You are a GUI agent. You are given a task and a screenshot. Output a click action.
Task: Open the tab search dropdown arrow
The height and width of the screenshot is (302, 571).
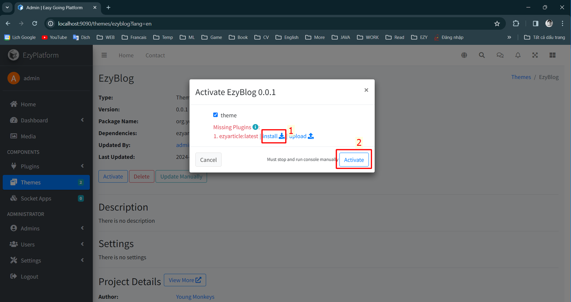tap(7, 8)
